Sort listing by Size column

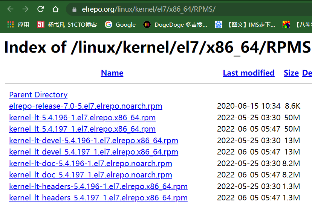tap(291, 73)
